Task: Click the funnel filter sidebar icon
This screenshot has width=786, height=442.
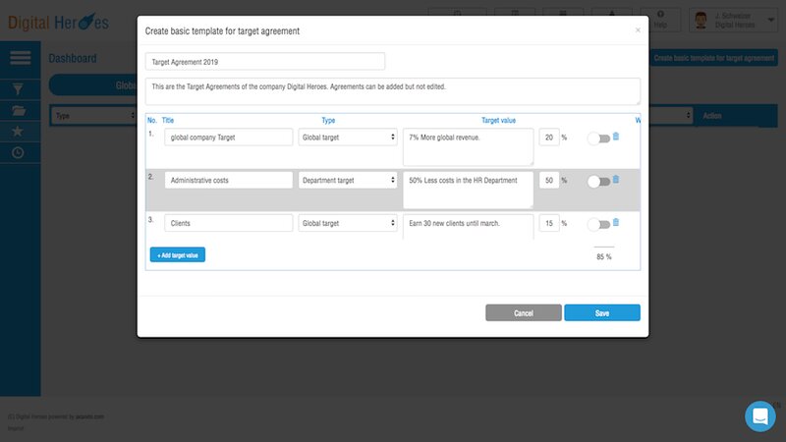Action: click(18, 88)
